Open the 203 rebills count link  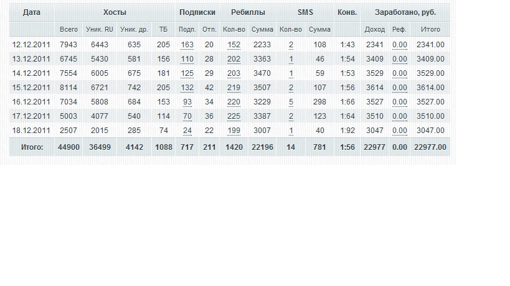pos(234,73)
